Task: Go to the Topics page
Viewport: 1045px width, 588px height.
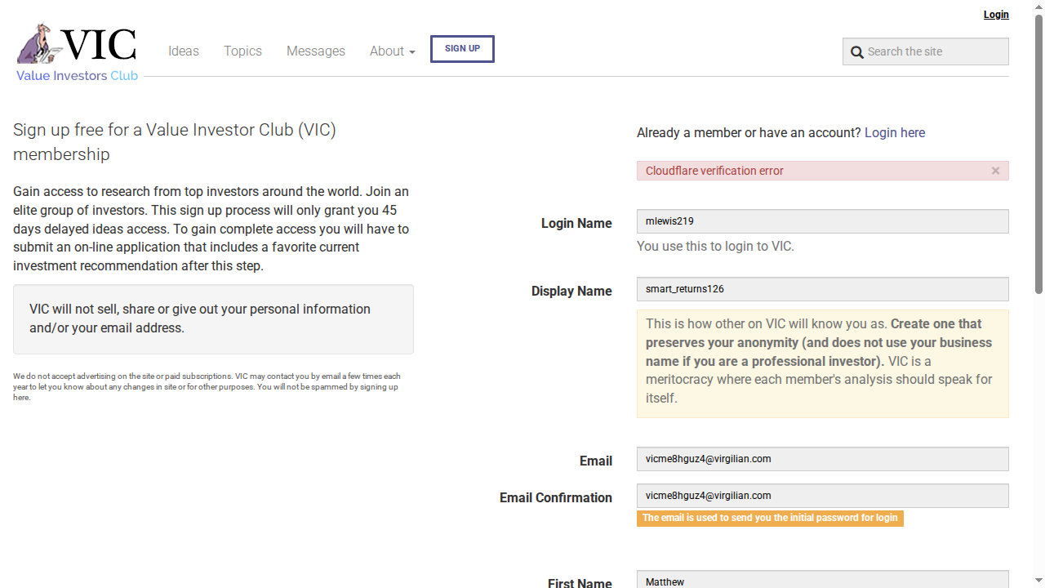Action: click(242, 51)
